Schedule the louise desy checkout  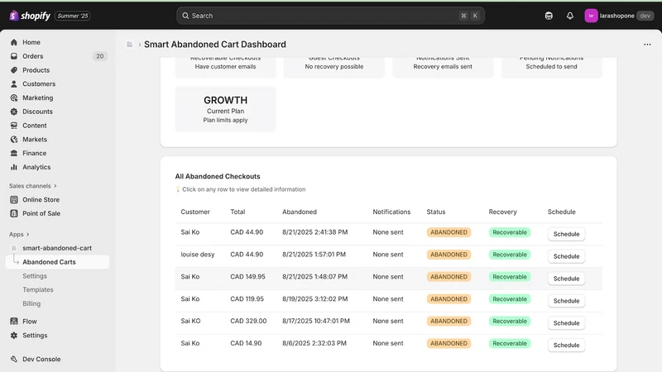(x=566, y=256)
